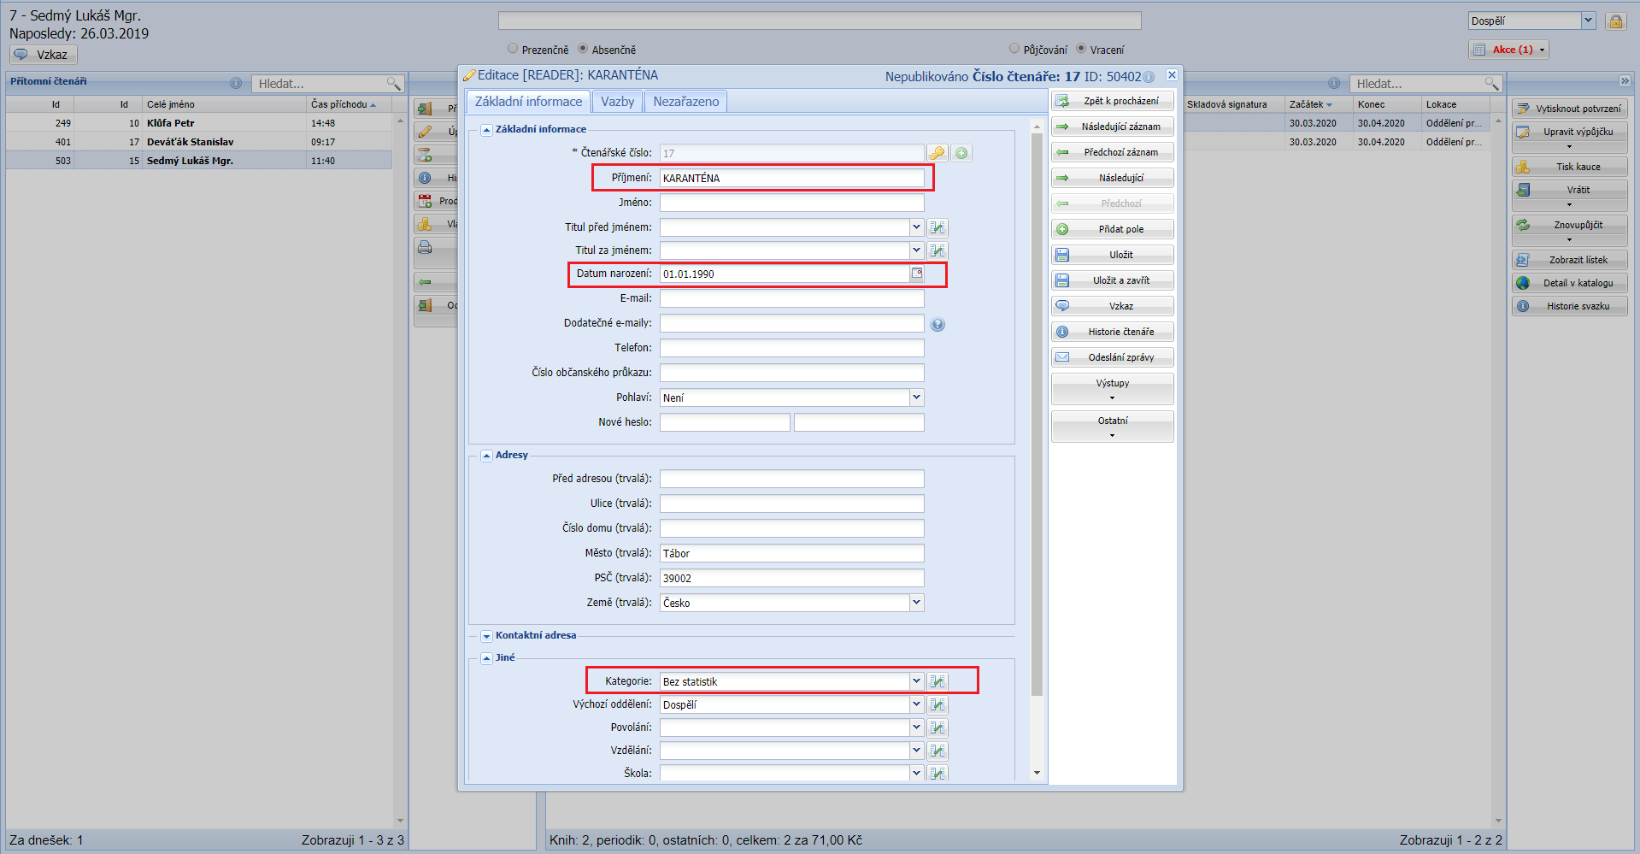Open the Dospělí dropdown at top right

pyautogui.click(x=1588, y=21)
